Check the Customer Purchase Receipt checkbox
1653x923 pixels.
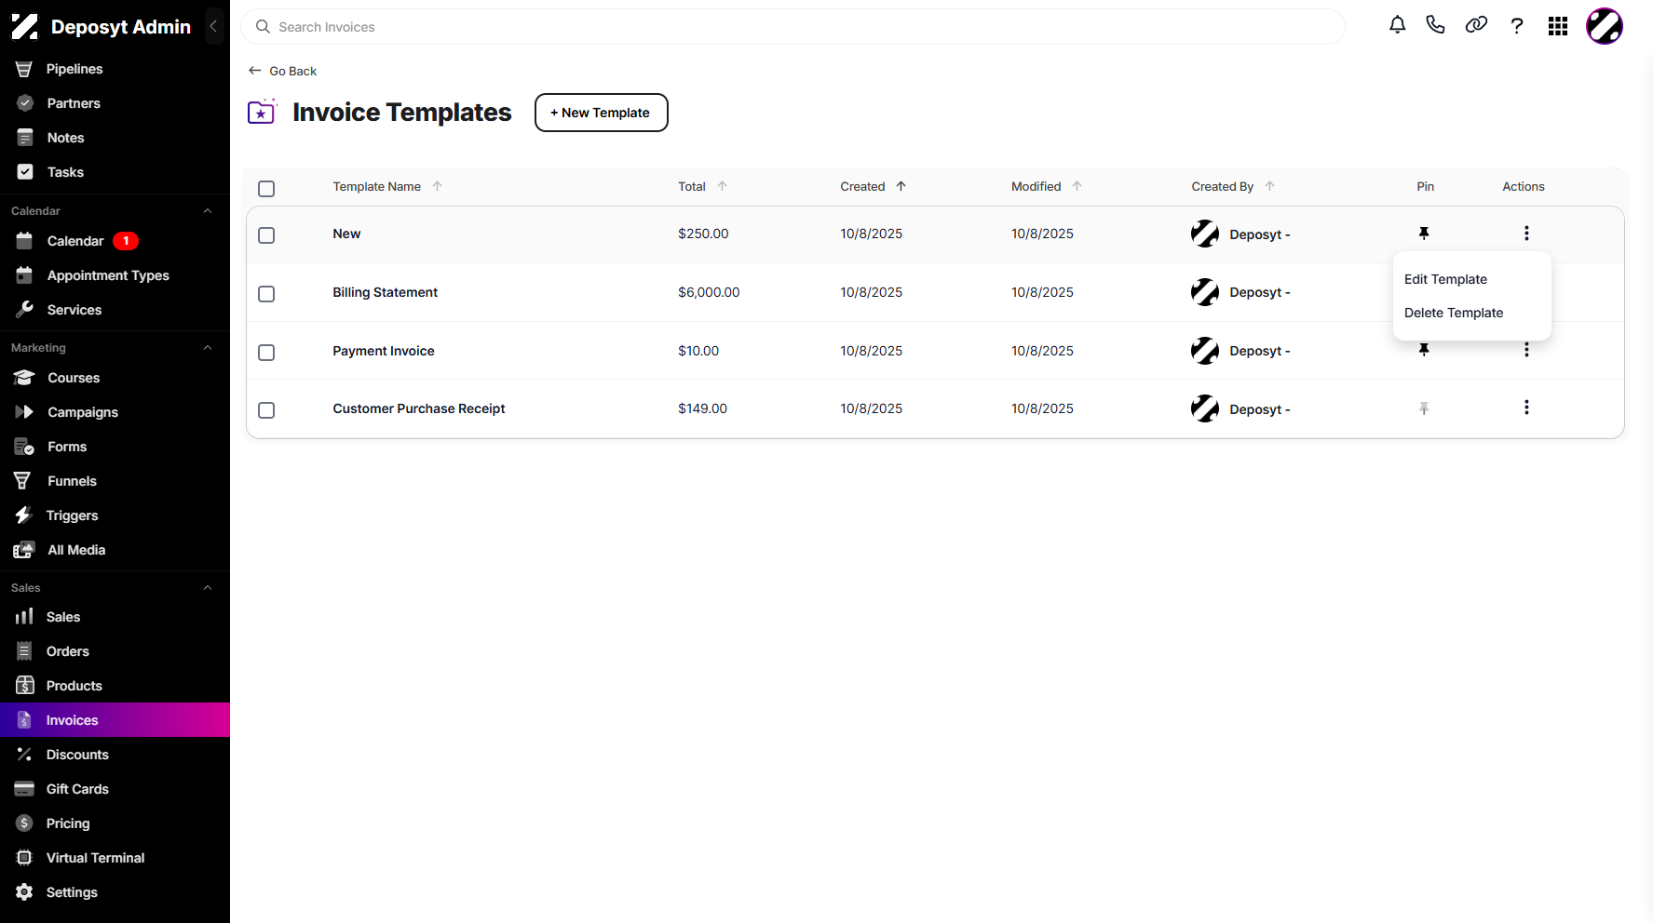(x=266, y=410)
